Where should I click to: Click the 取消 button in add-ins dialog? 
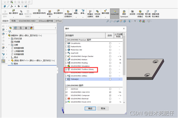[103, 108]
